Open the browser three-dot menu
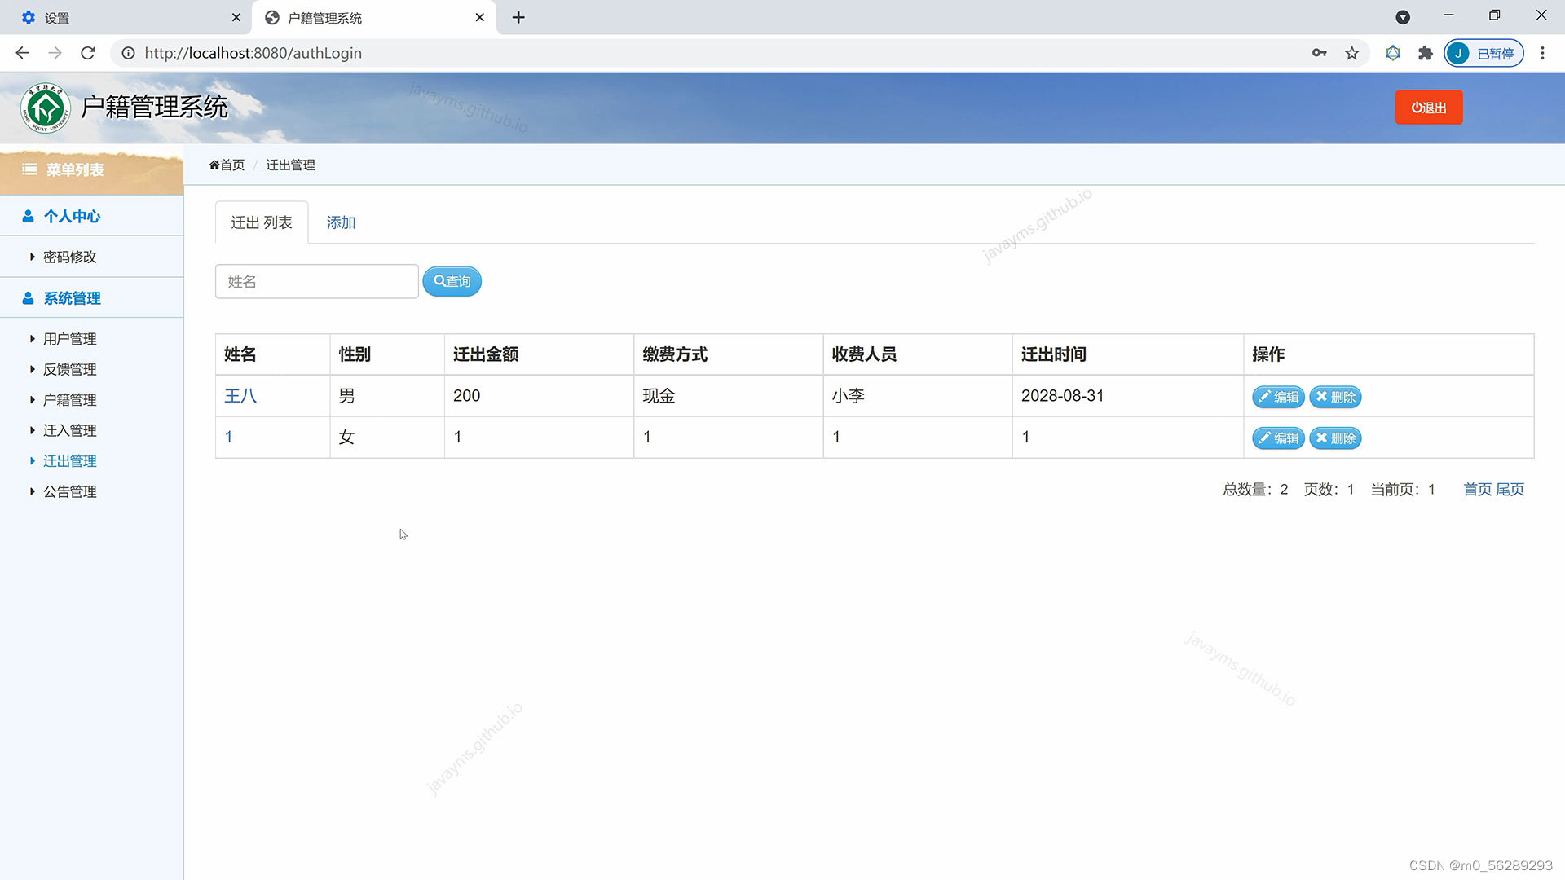This screenshot has height=880, width=1565. (x=1542, y=53)
